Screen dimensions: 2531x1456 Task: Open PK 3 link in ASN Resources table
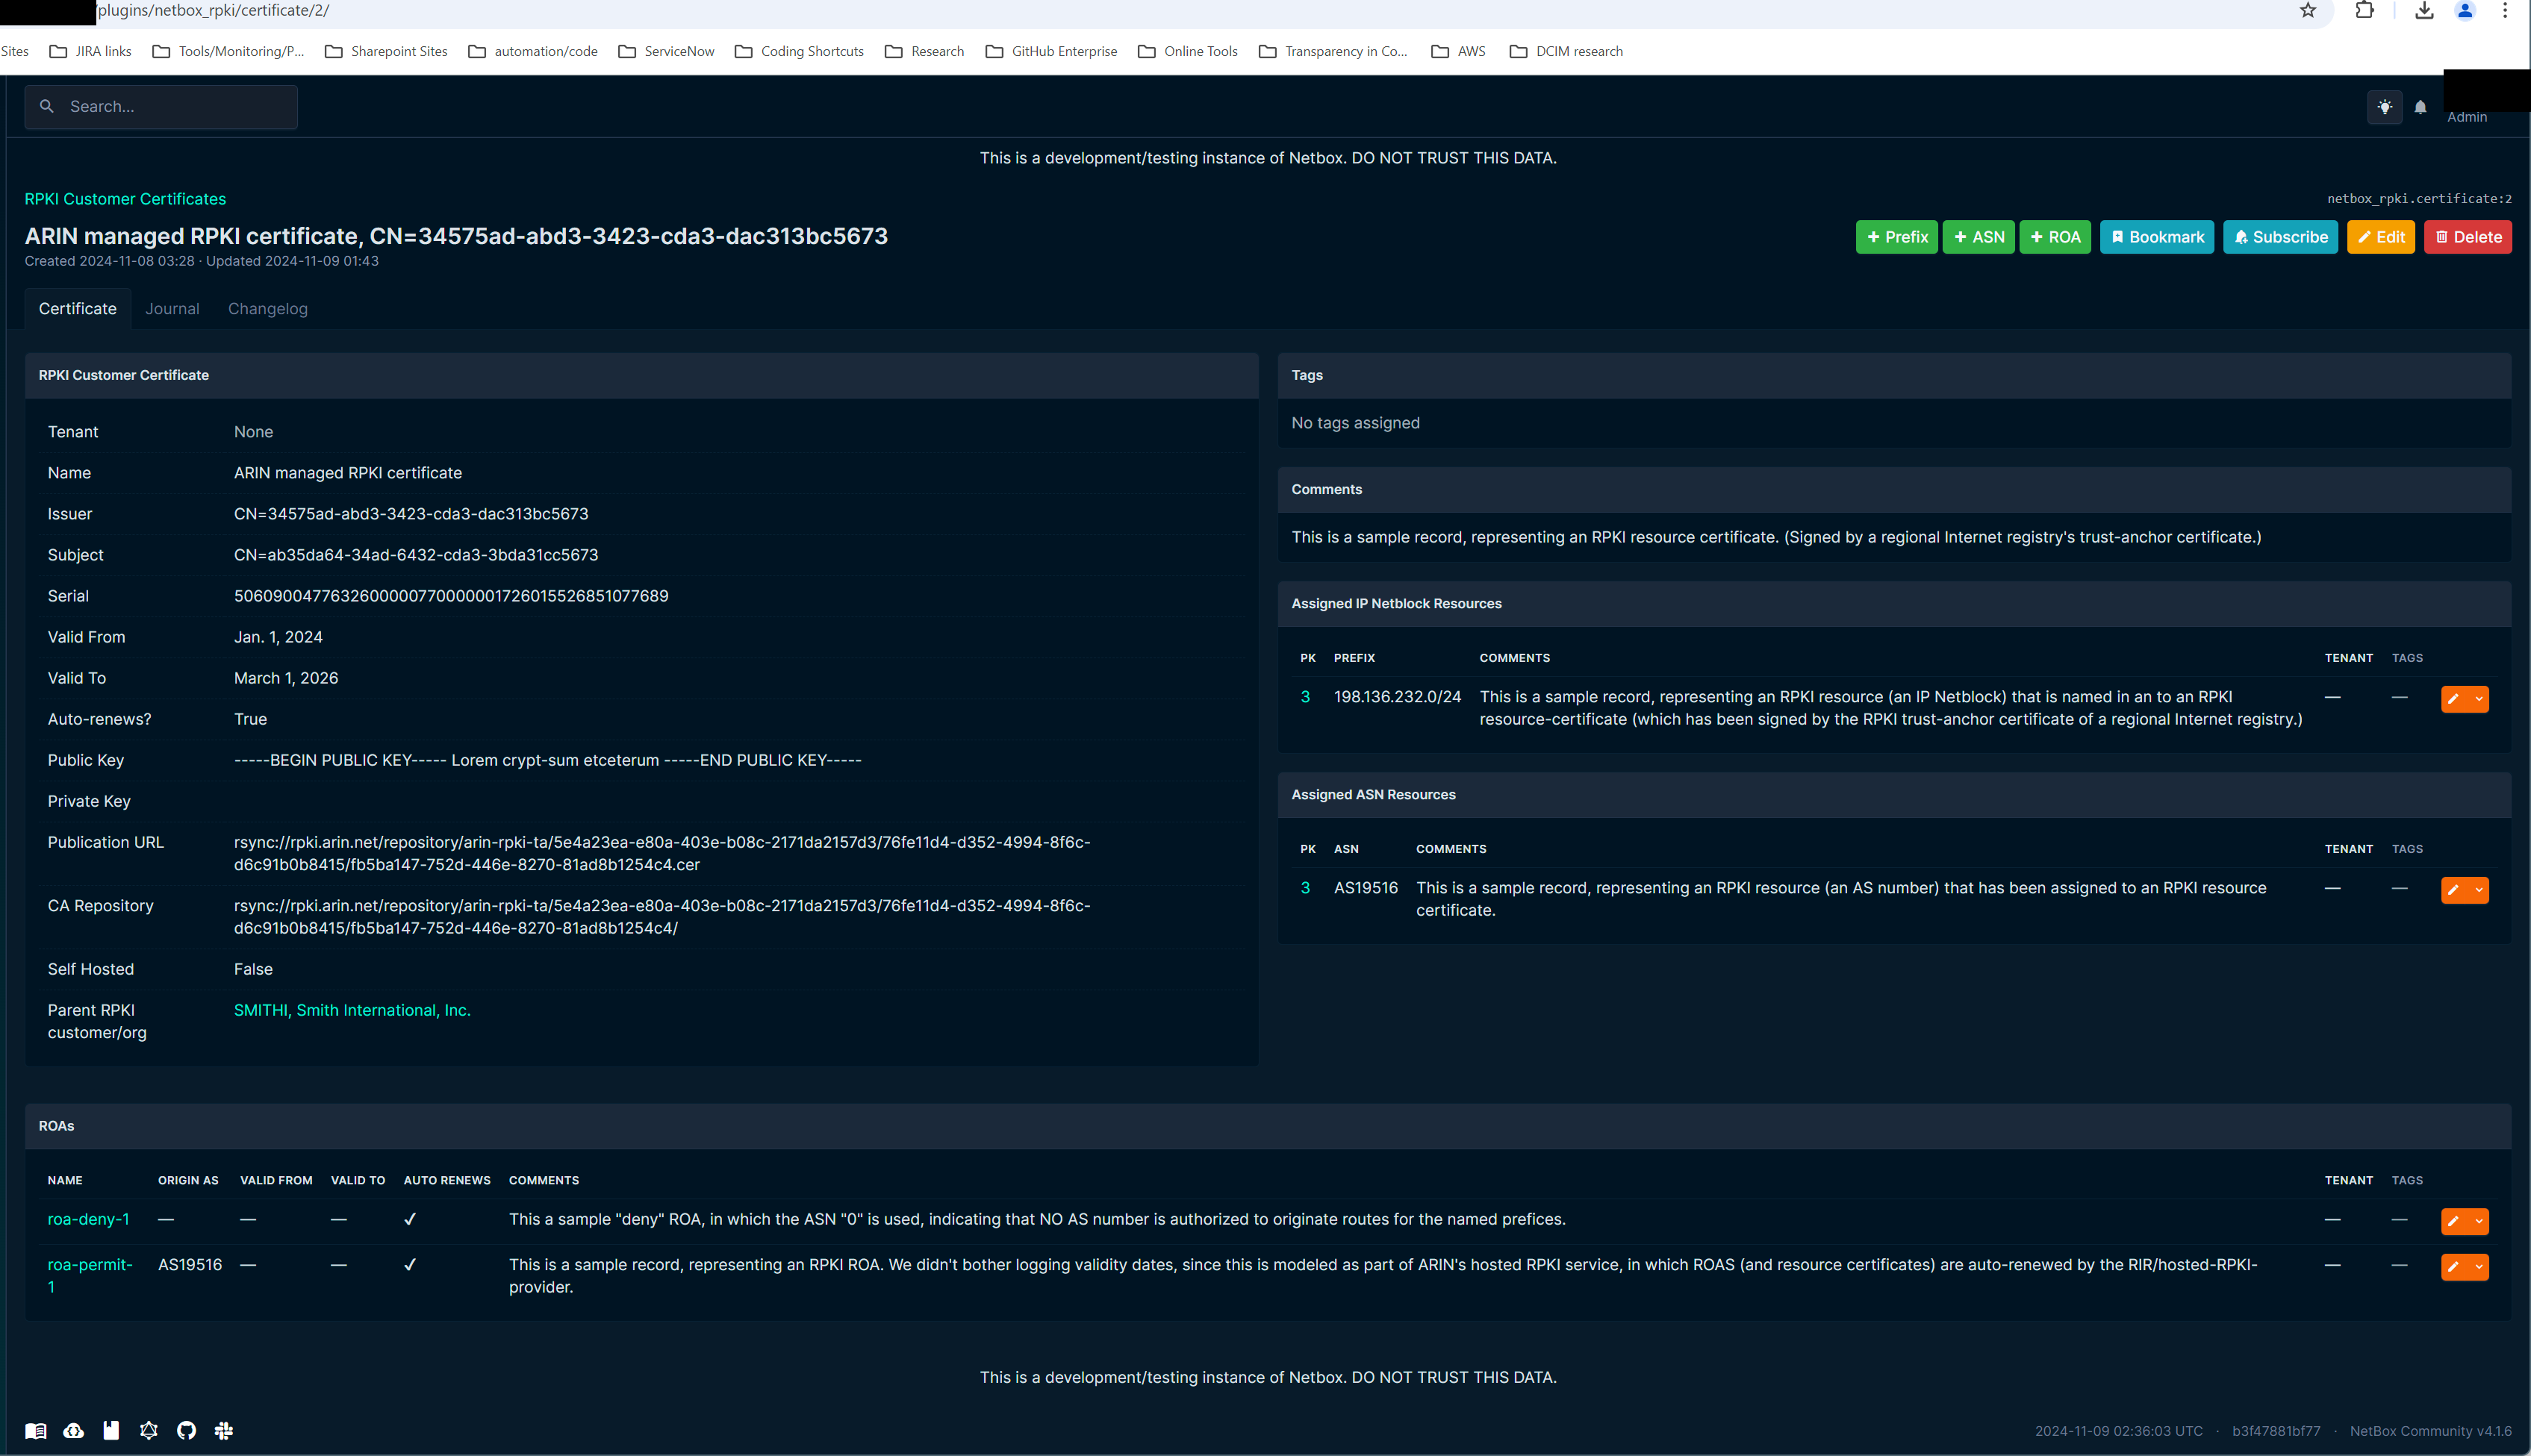click(x=1306, y=888)
